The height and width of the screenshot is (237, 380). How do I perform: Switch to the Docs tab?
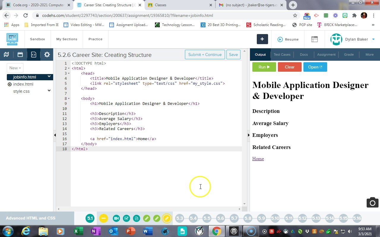(304, 55)
